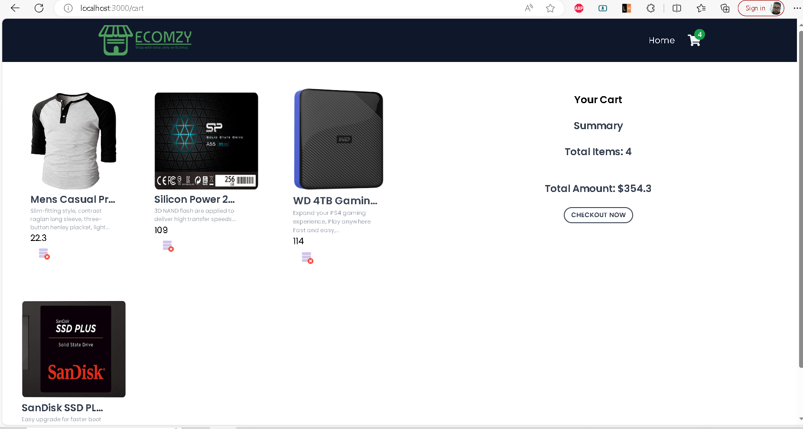This screenshot has width=803, height=429.
Task: Remove the Mens Casual shirt from cart
Action: [44, 254]
